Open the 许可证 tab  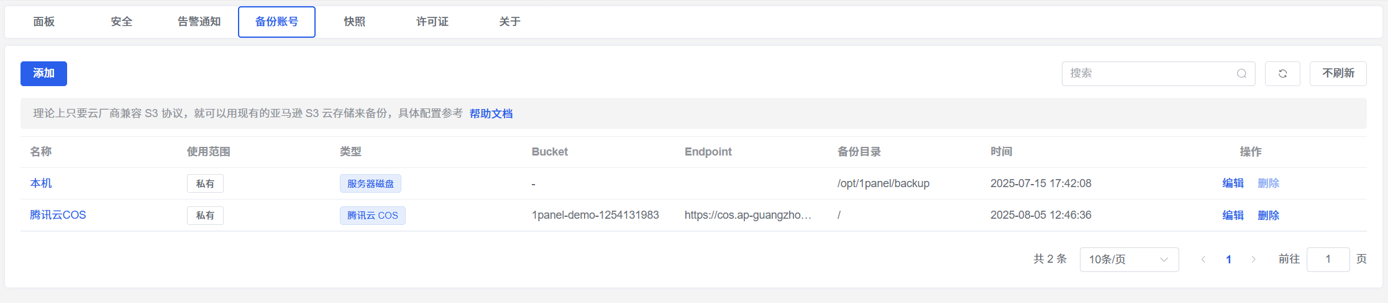(432, 22)
